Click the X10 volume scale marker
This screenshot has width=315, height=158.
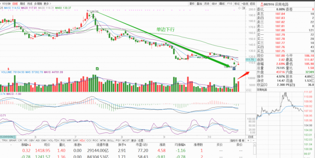point(248,91)
